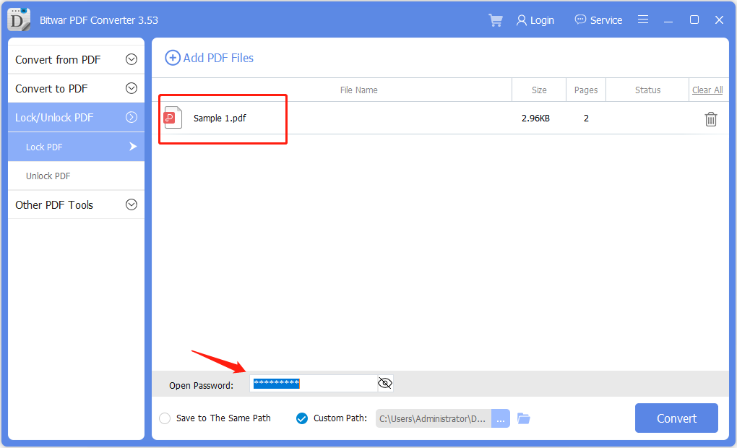Open the output folder icon
Screen dimensions: 737x448
524,418
